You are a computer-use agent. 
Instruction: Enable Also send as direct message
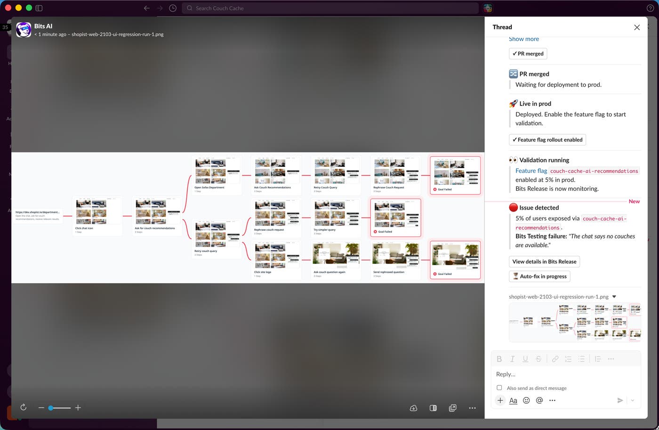499,388
